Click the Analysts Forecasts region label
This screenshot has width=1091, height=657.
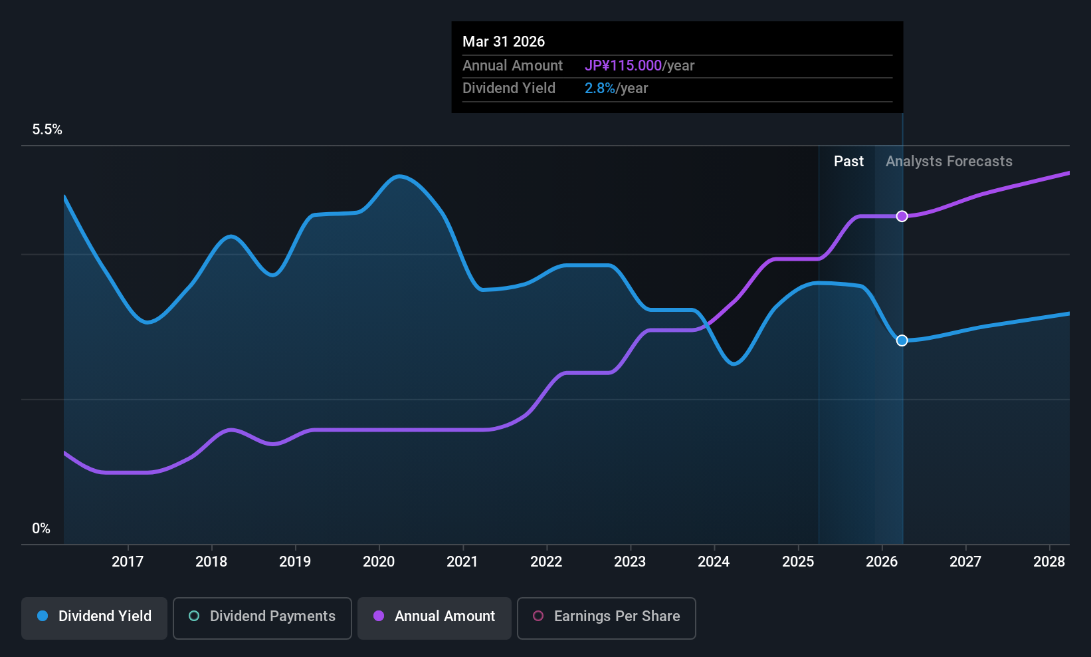pos(949,162)
